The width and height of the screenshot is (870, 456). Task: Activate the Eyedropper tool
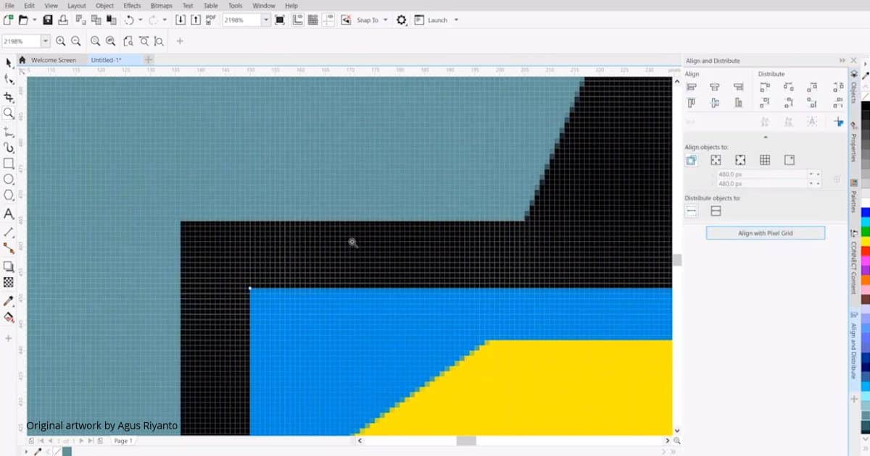point(9,300)
